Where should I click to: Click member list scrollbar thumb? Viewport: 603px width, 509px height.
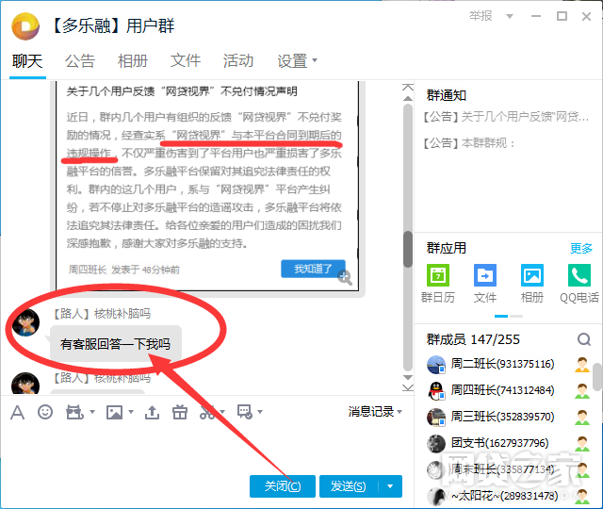point(597,377)
